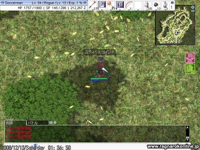Close the hotkey bar with blue X

coord(172,2)
